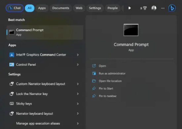Click the Pin to taskbar pin icon
This screenshot has height=129, width=182.
94,96
